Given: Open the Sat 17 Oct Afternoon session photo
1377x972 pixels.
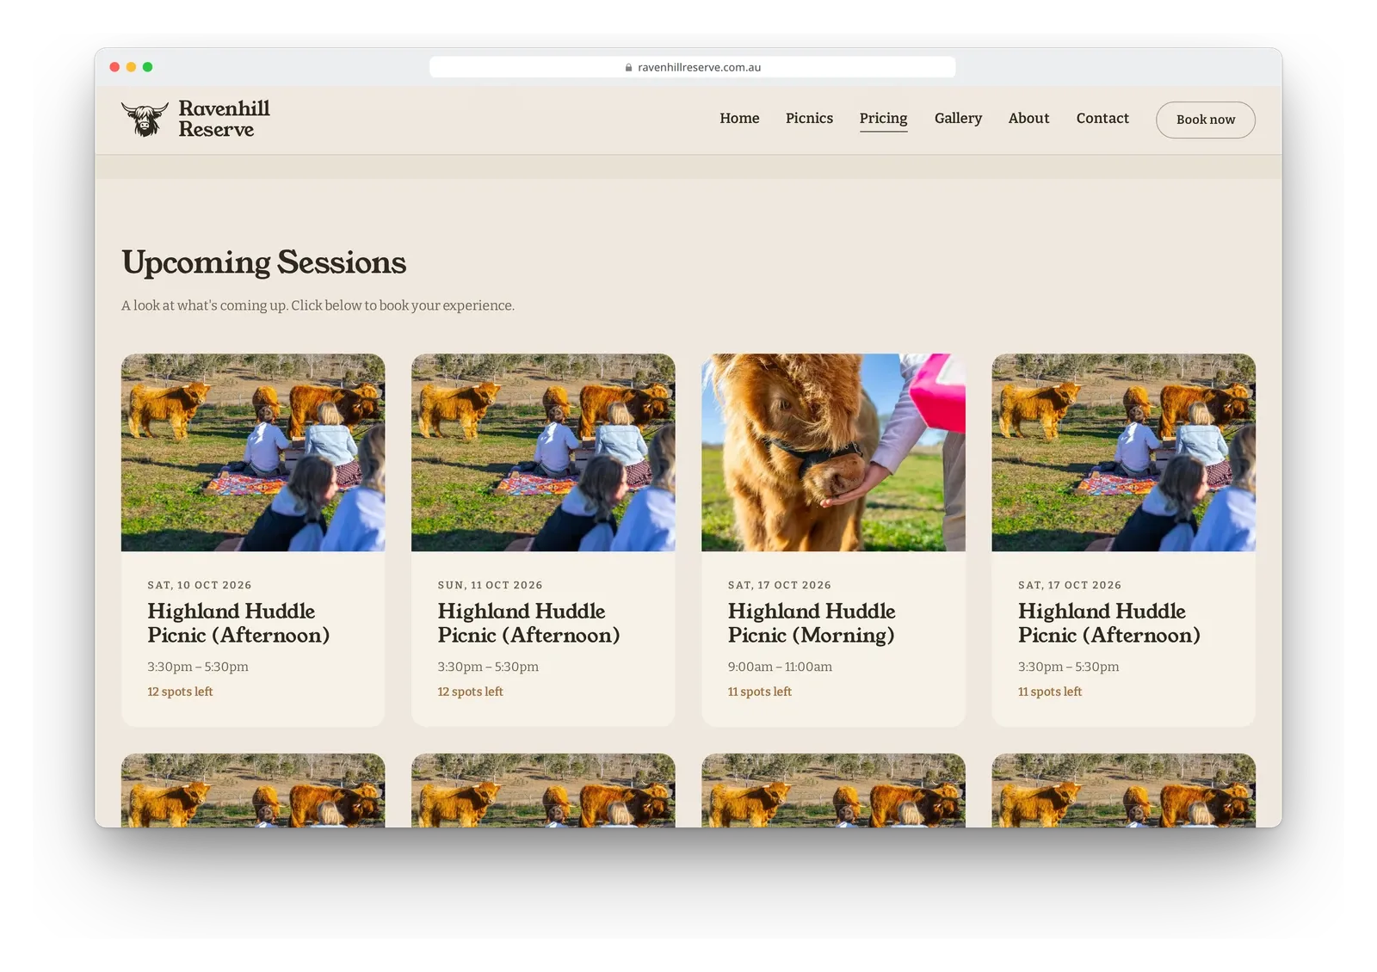Looking at the screenshot, I should 1123,452.
